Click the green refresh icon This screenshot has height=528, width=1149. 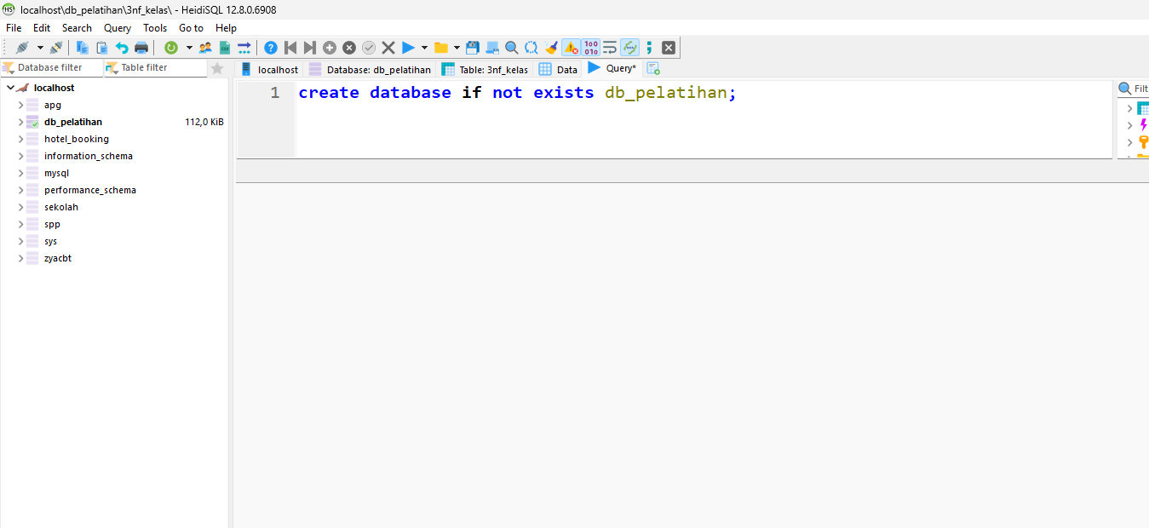point(171,48)
